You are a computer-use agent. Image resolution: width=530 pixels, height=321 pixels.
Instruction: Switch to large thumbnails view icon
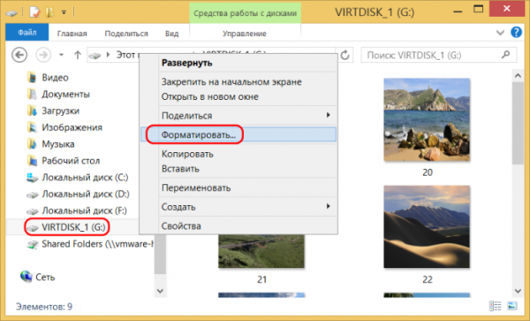click(512, 306)
